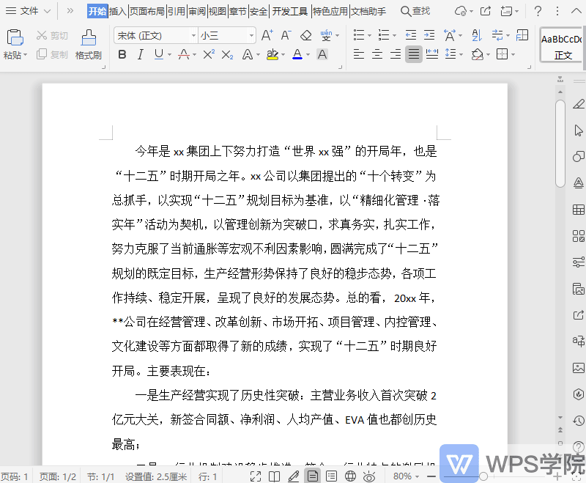Open the 开发工具 tab

tap(289, 11)
